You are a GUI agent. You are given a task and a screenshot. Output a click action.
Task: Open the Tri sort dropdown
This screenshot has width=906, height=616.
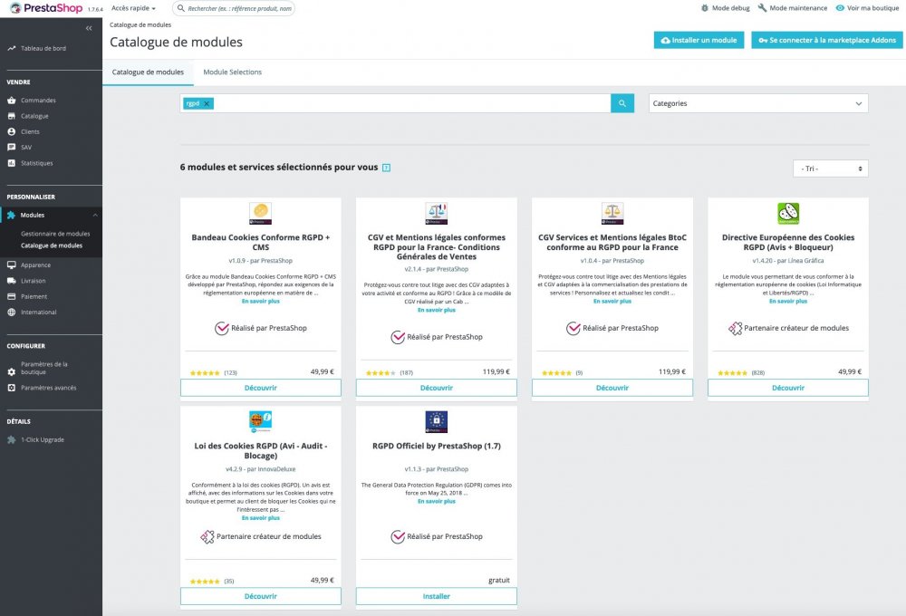click(830, 168)
